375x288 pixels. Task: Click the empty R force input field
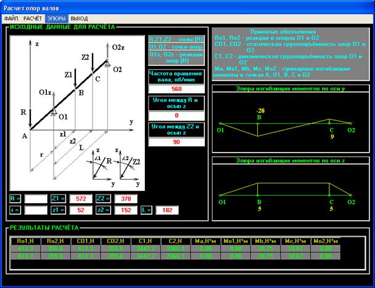36,199
